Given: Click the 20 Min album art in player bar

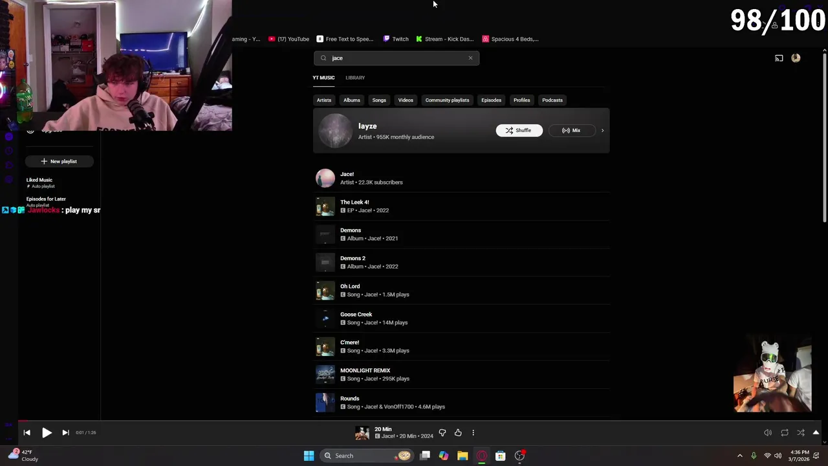Looking at the screenshot, I should coord(362,433).
